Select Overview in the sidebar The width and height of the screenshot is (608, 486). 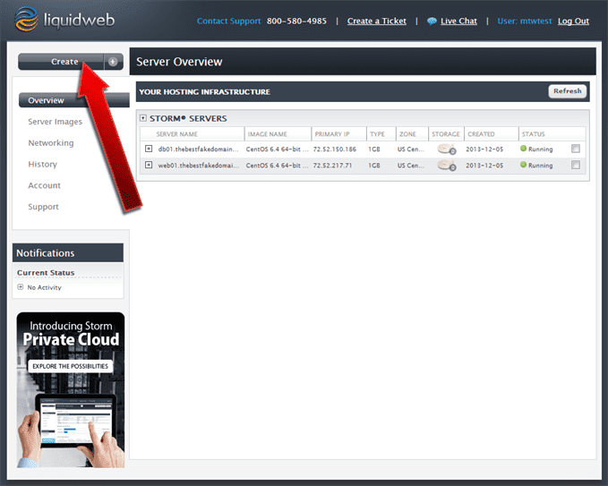[x=73, y=100]
